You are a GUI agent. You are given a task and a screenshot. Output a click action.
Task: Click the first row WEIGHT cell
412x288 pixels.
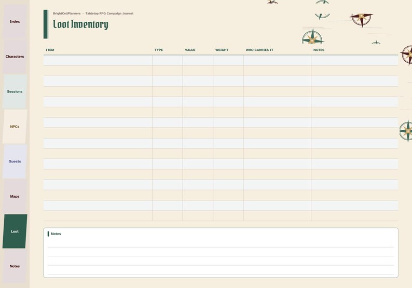click(228, 60)
